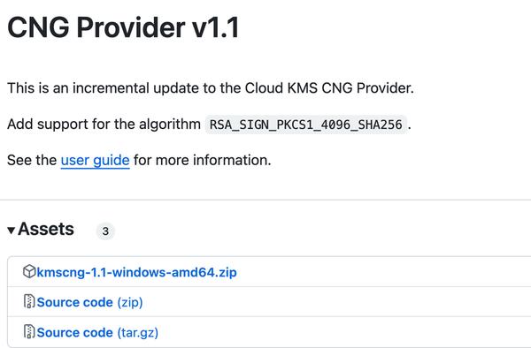The image size is (531, 348).
Task: Click the 'Add support for the algorithm' text
Action: pyautogui.click(x=104, y=124)
